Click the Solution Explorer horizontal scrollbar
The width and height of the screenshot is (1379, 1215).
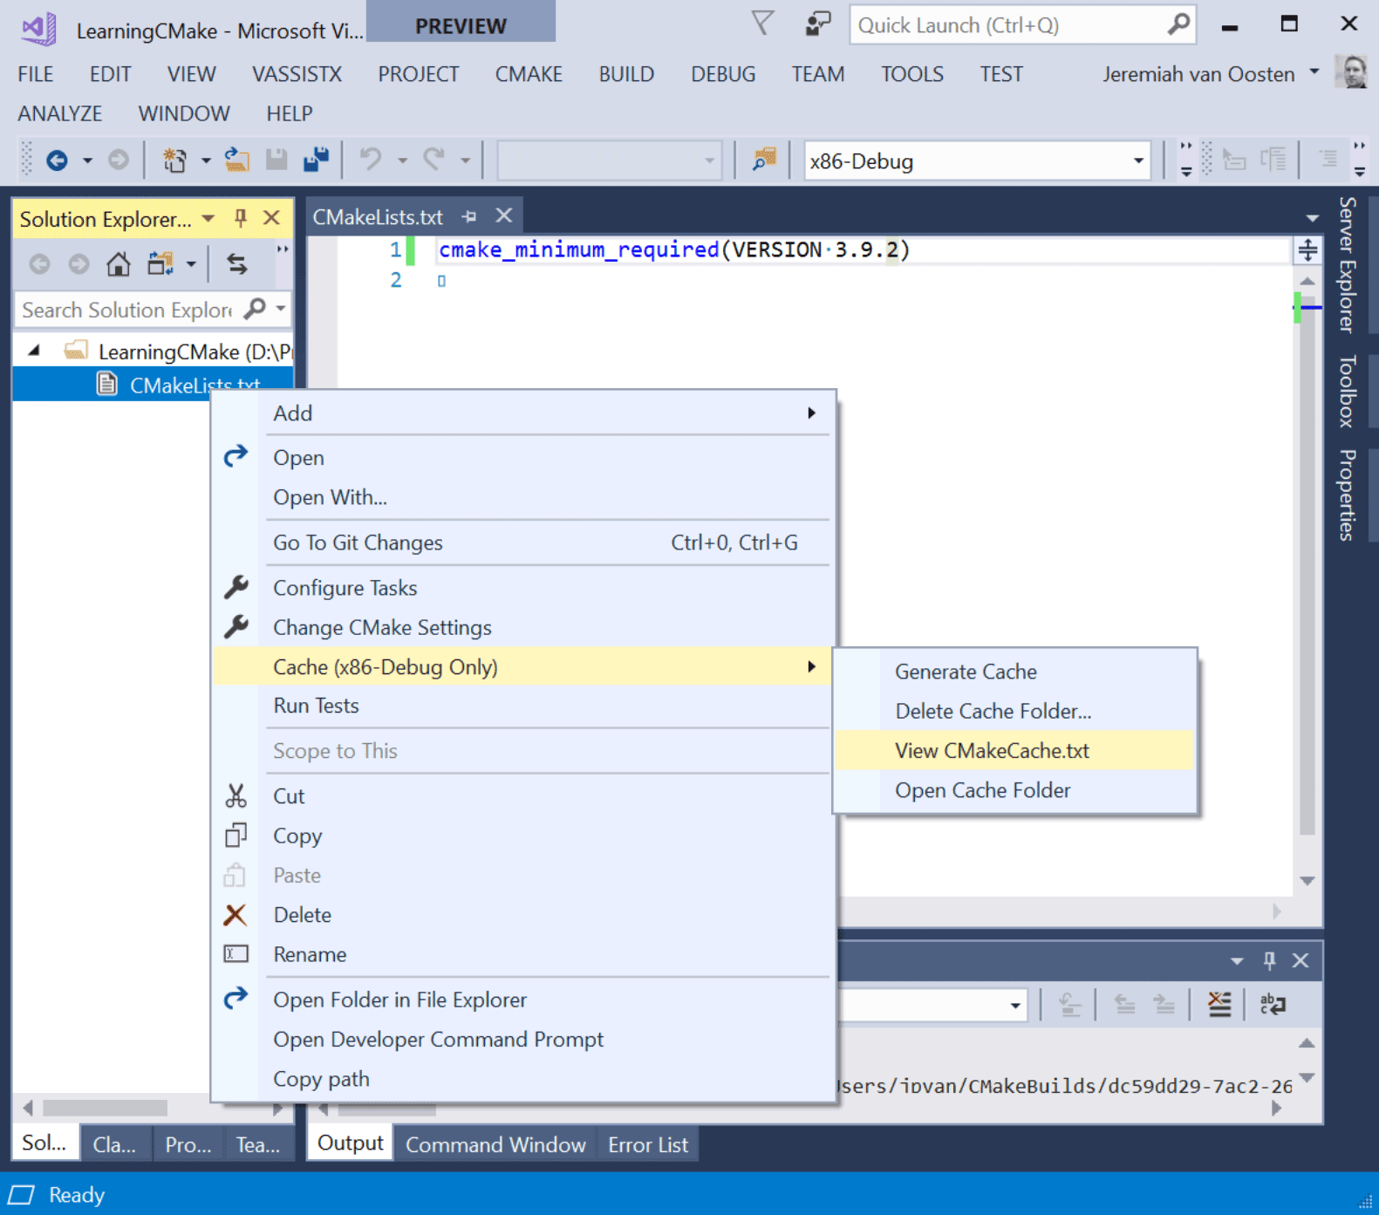tap(152, 1108)
